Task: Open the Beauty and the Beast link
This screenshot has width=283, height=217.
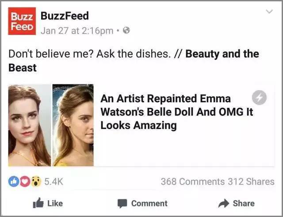Action: [x=134, y=61]
